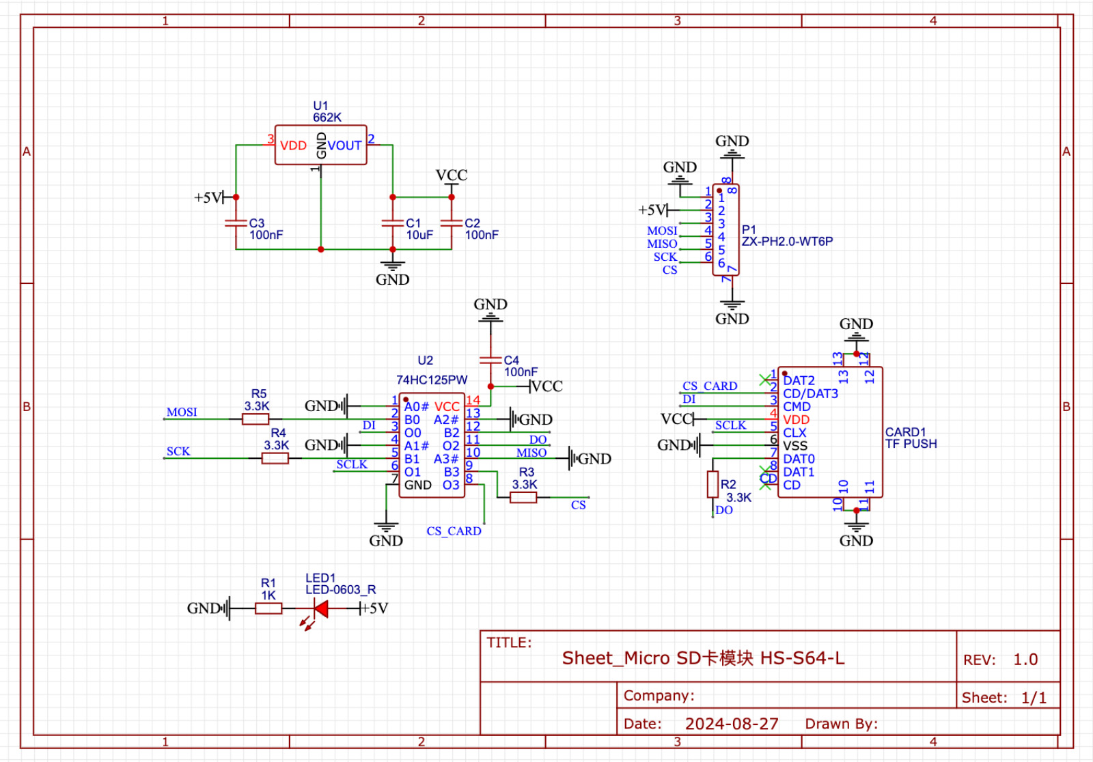The width and height of the screenshot is (1093, 762).
Task: Click resistor R2 below the card socket
Action: 712,484
